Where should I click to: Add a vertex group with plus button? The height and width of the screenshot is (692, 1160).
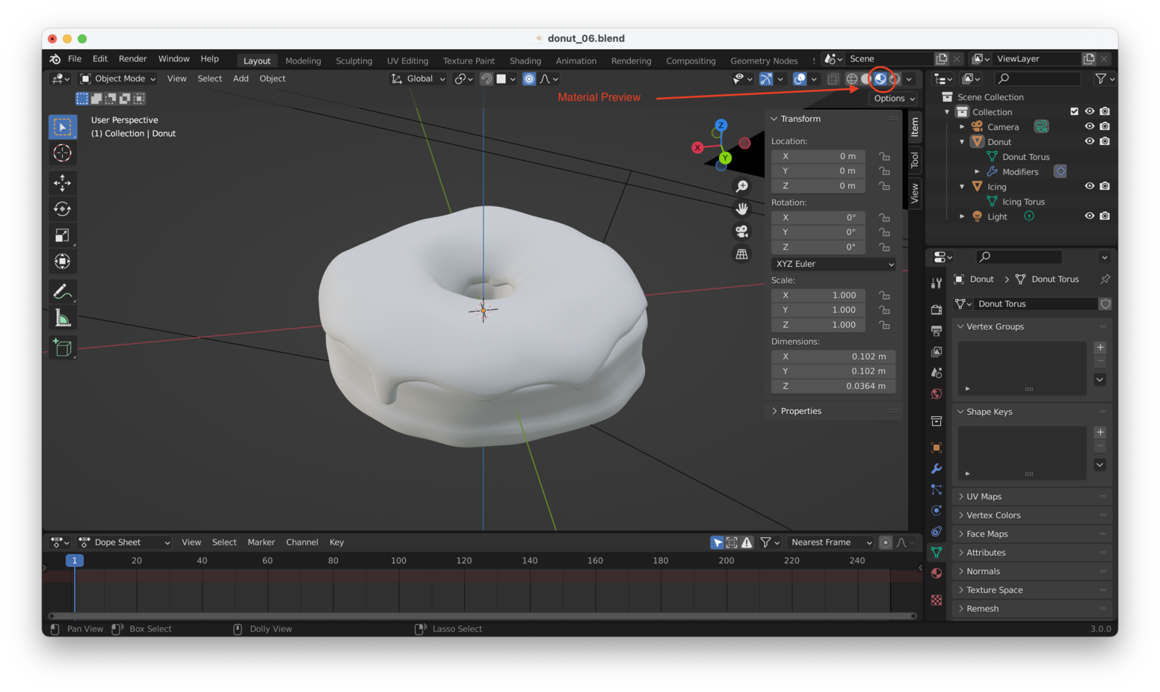(1099, 347)
